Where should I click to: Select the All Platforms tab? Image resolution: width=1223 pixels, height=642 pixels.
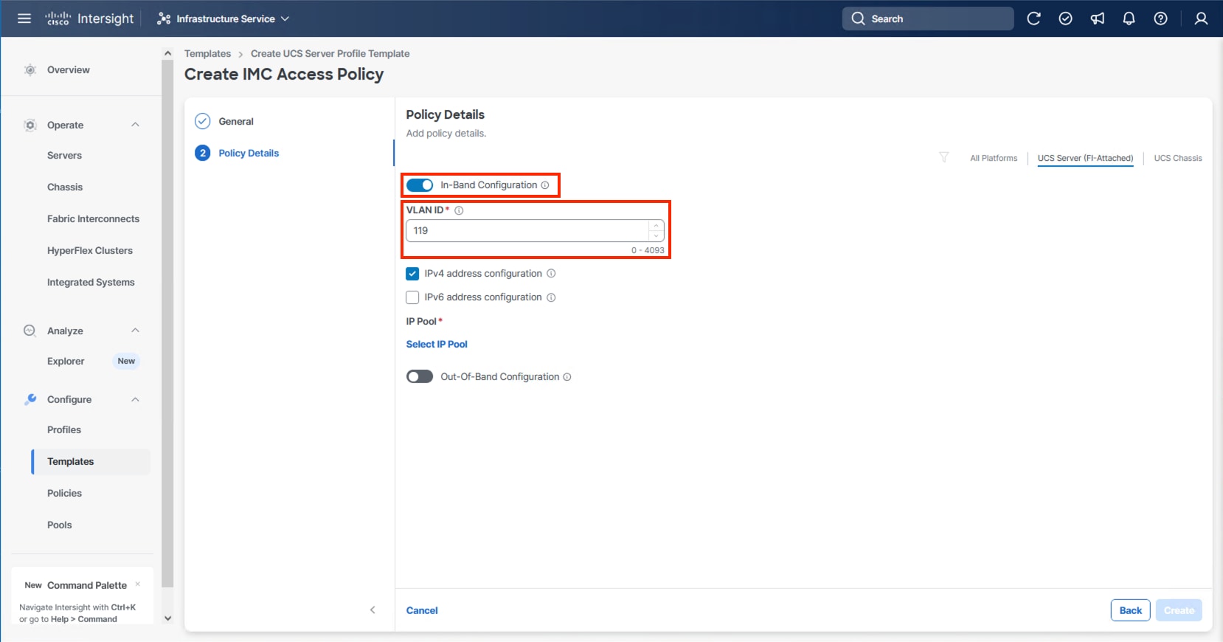[993, 158]
